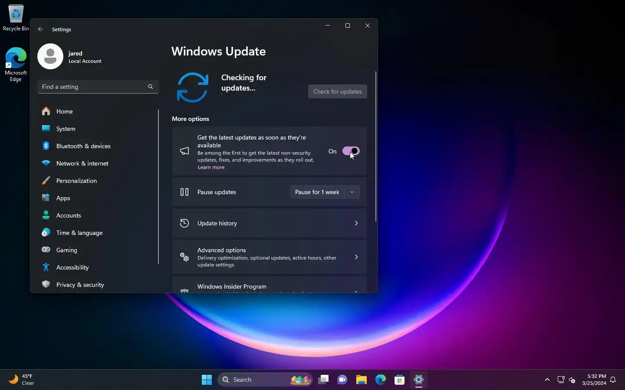
Task: Click Check for updates button
Action: coord(338,91)
